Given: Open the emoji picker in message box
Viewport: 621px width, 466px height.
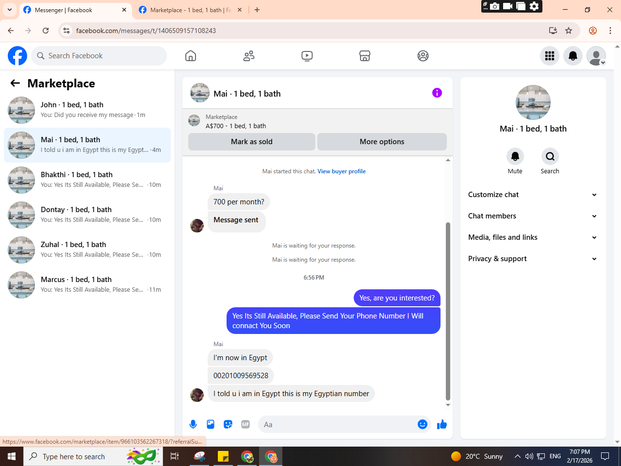Looking at the screenshot, I should tap(423, 424).
